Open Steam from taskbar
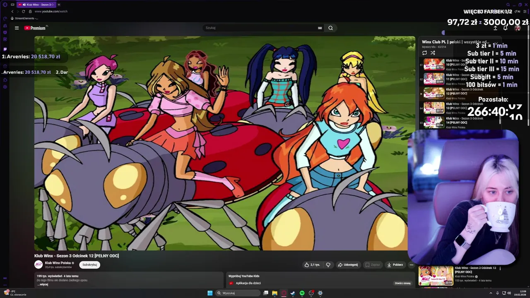 pyautogui.click(x=293, y=293)
